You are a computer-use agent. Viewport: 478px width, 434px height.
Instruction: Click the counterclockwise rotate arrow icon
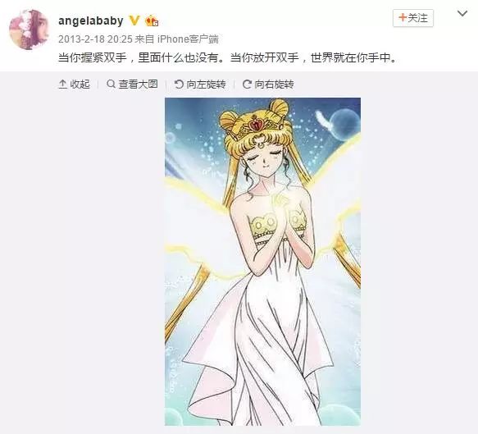pyautogui.click(x=179, y=85)
